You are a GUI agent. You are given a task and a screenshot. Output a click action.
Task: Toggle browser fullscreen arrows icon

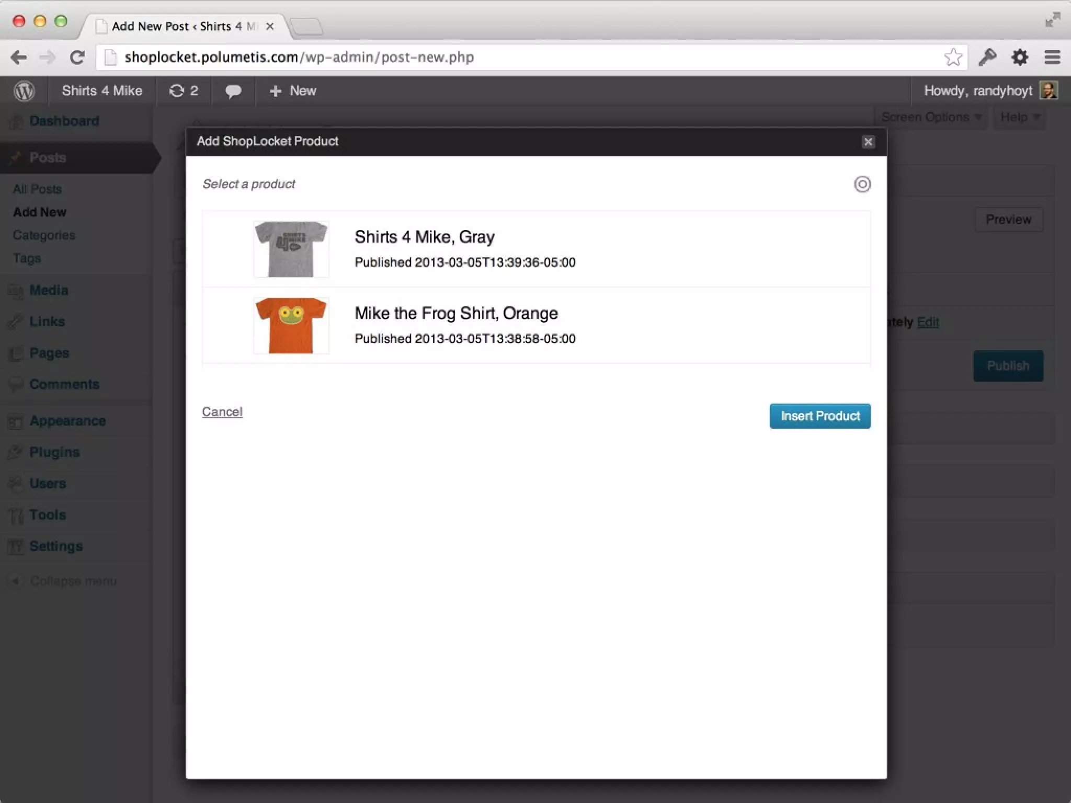pos(1053,20)
